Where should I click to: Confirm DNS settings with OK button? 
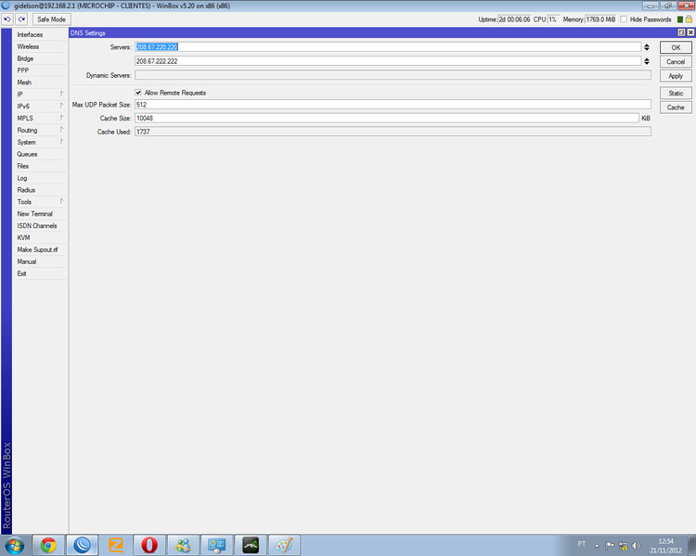click(676, 47)
